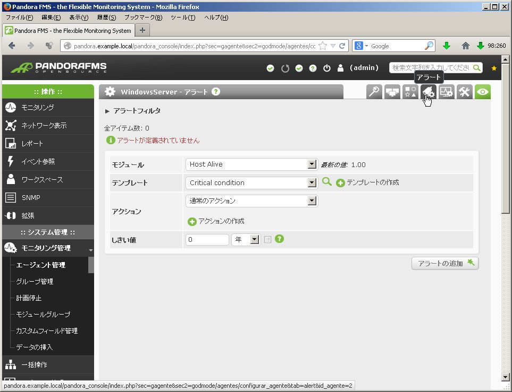Open the address bar history dropdown
This screenshot has width=512, height=392.
[x=333, y=46]
